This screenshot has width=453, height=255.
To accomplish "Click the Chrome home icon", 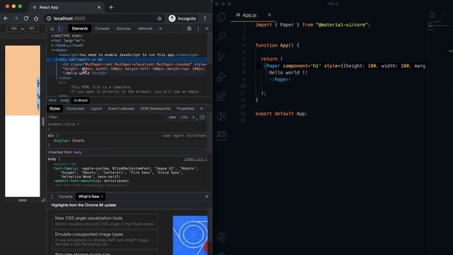I will click(x=36, y=18).
